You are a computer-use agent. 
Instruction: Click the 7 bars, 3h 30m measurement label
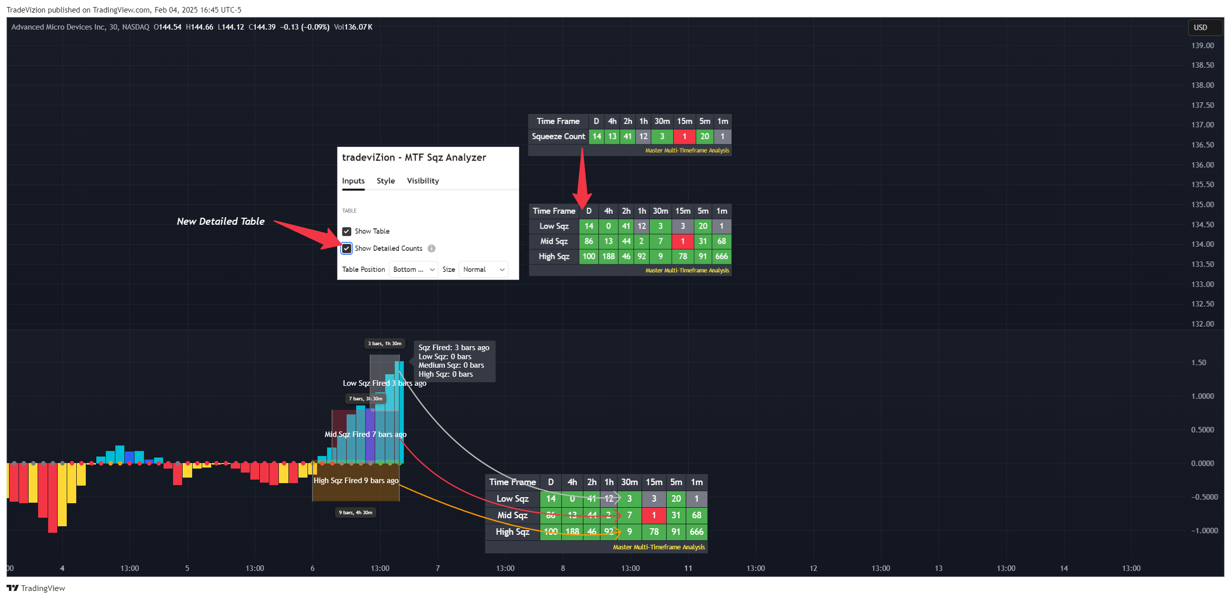pyautogui.click(x=366, y=399)
